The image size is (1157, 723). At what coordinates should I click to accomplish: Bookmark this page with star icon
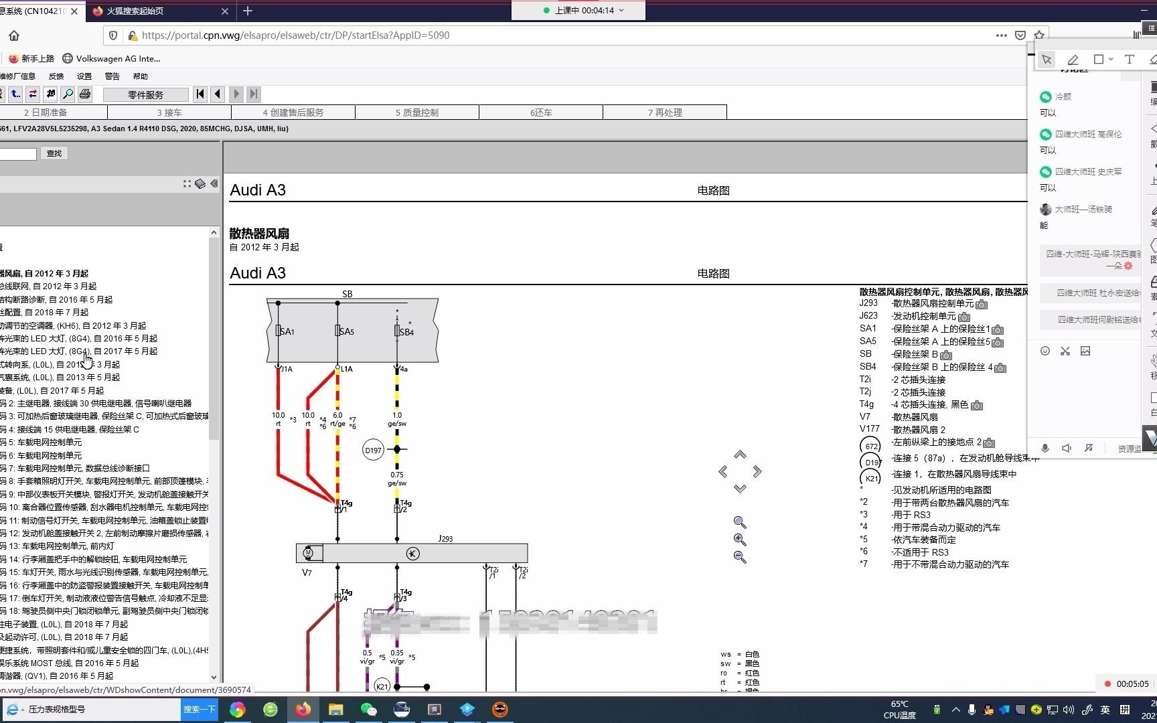pos(1039,35)
